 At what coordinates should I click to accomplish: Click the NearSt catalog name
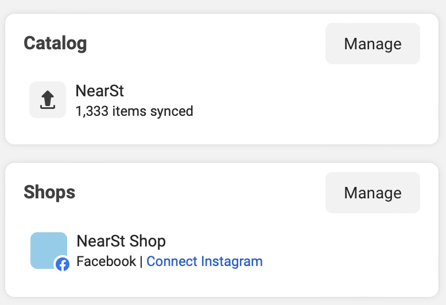(x=100, y=91)
